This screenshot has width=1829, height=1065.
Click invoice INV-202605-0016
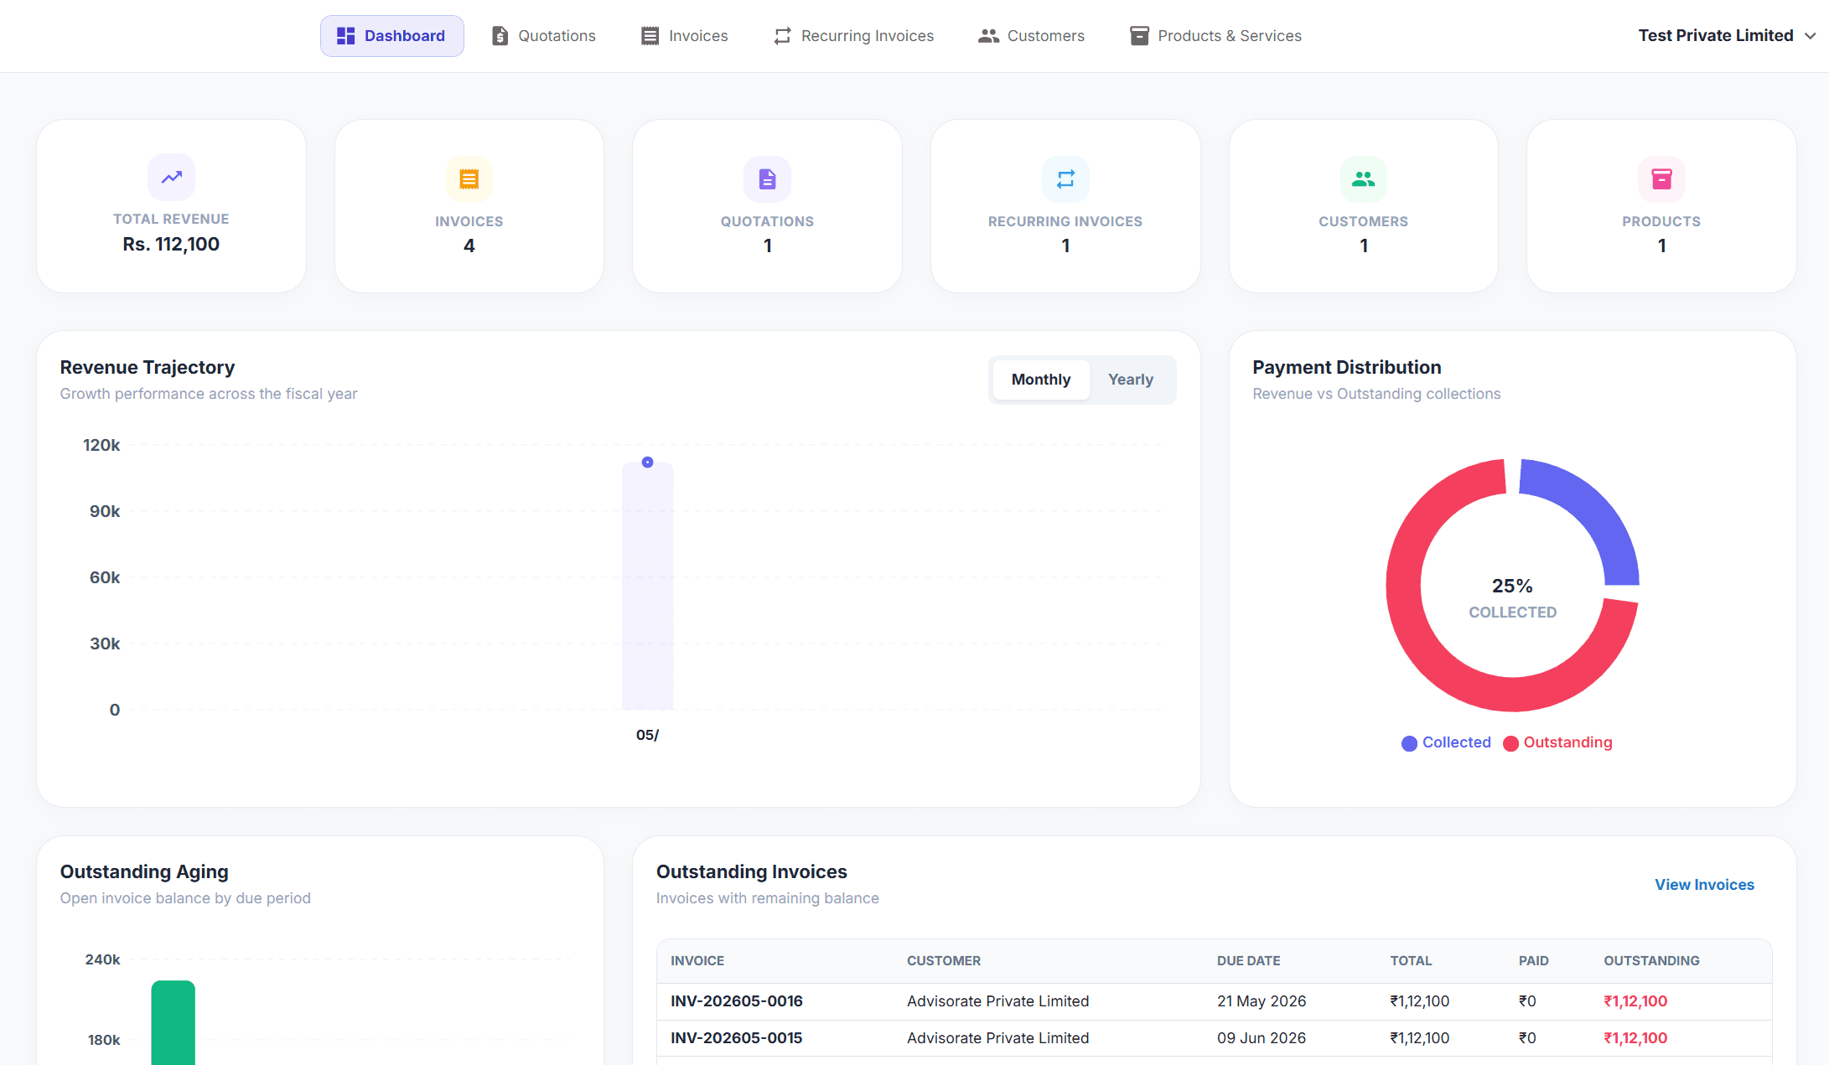point(737,1001)
